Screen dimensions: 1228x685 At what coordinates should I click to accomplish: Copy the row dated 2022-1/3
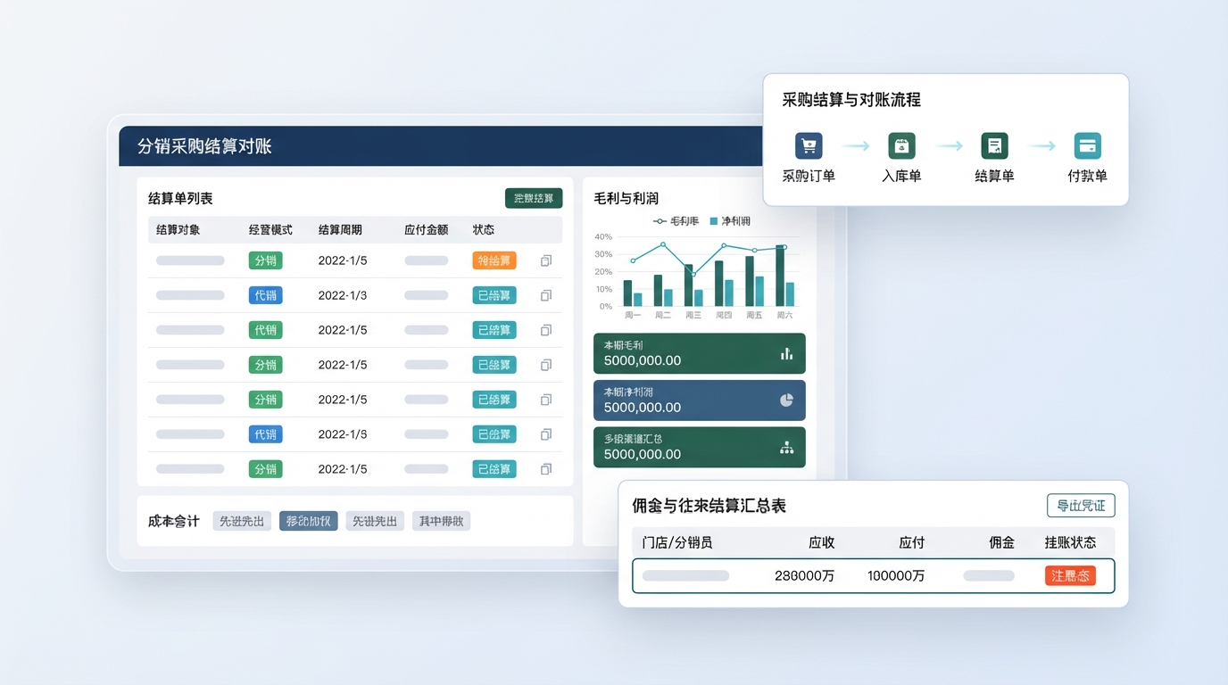(546, 295)
